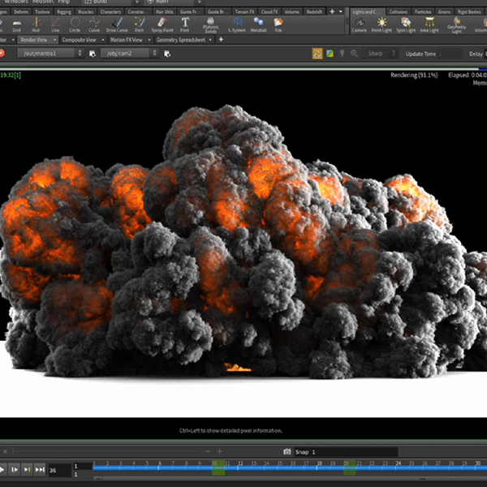Image resolution: width=487 pixels, height=487 pixels.
Task: Click the Spray Paint shelf tool
Action: pyautogui.click(x=162, y=24)
